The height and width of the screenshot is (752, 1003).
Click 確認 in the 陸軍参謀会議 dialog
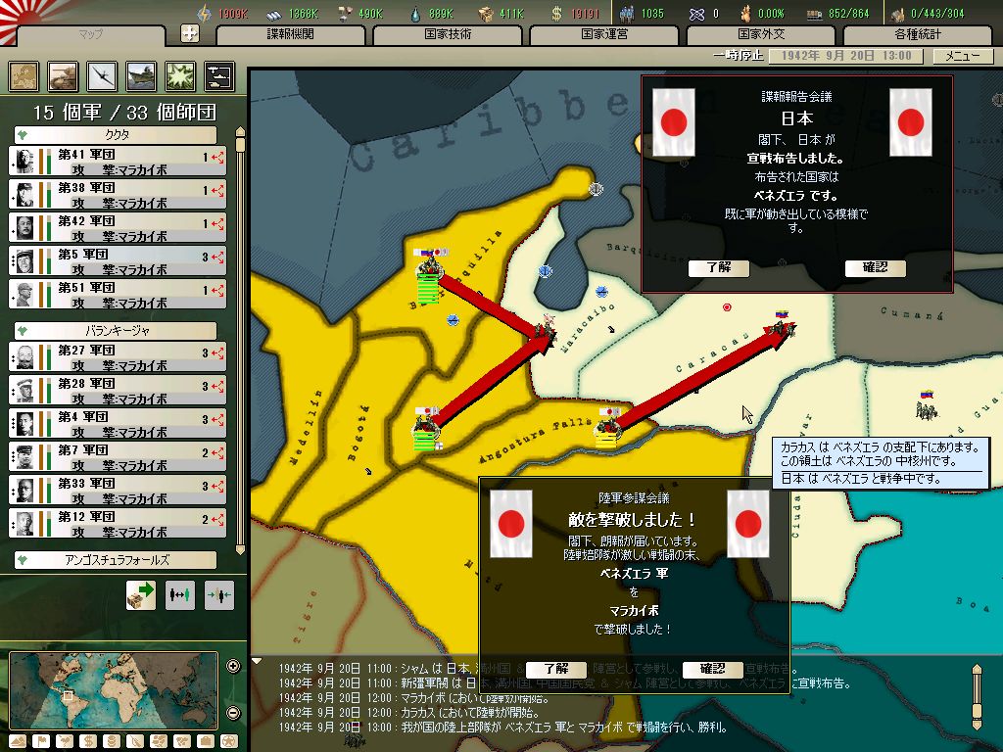tap(713, 669)
